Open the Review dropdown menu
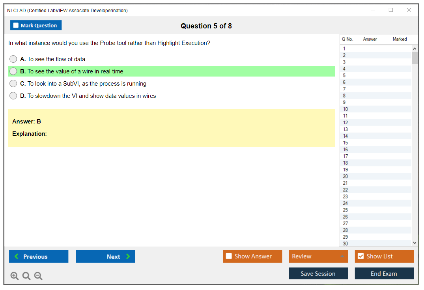Image resolution: width=424 pixels, height=290 pixels. [318, 256]
